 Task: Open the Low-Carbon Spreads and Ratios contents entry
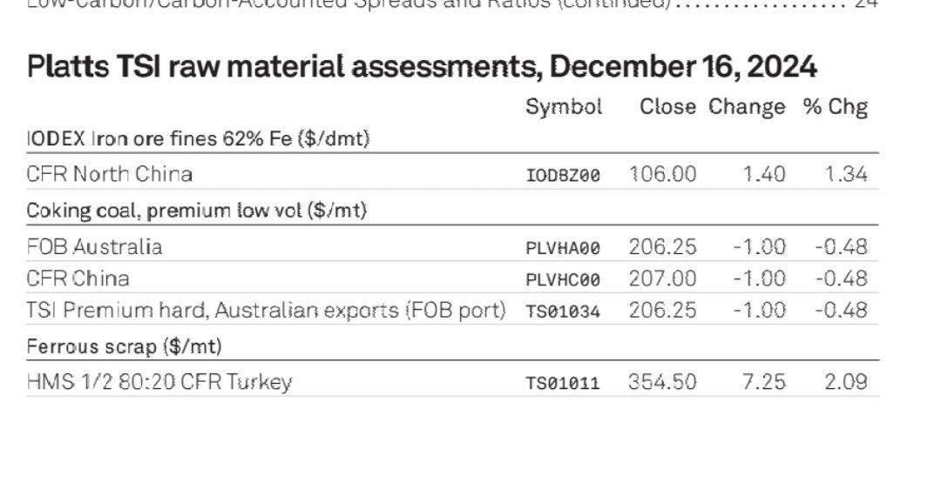(452, 4)
